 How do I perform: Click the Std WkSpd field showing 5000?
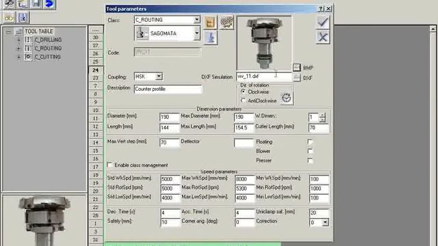(x=170, y=179)
